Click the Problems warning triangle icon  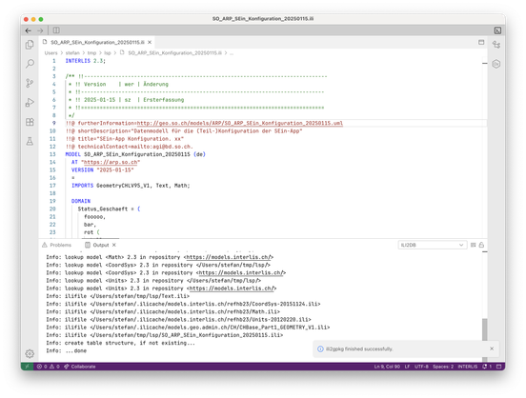click(x=45, y=245)
